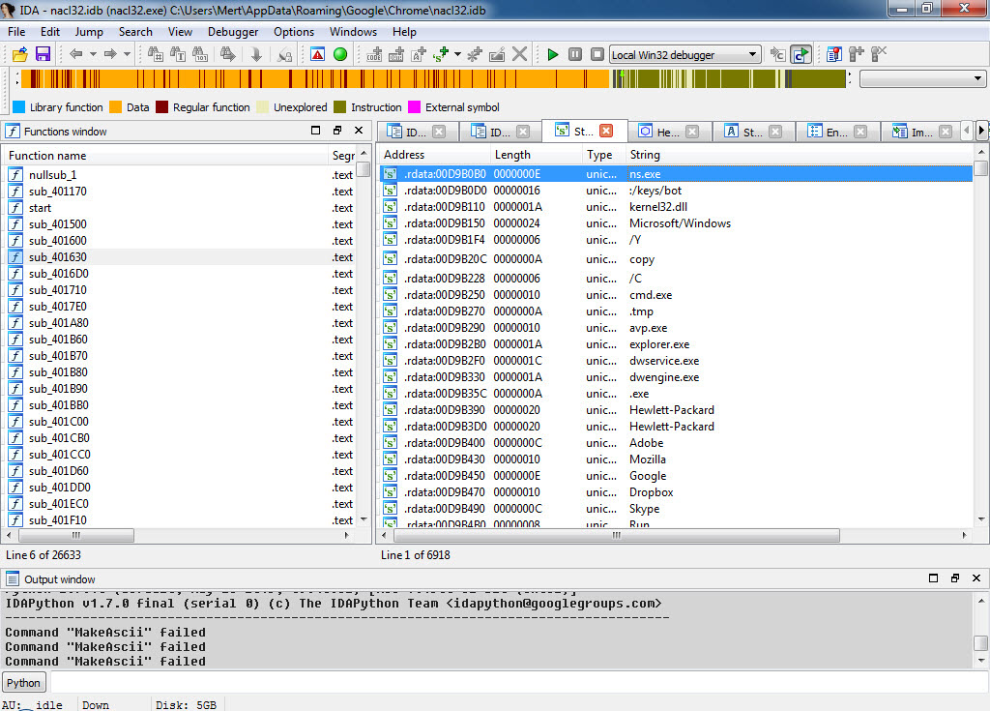Click the function icon beside sub_401630

pyautogui.click(x=15, y=257)
